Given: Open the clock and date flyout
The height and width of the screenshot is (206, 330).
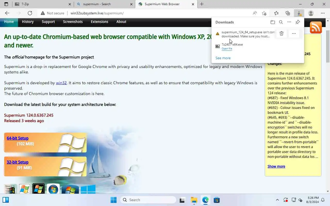Looking at the screenshot, I should pyautogui.click(x=313, y=200).
